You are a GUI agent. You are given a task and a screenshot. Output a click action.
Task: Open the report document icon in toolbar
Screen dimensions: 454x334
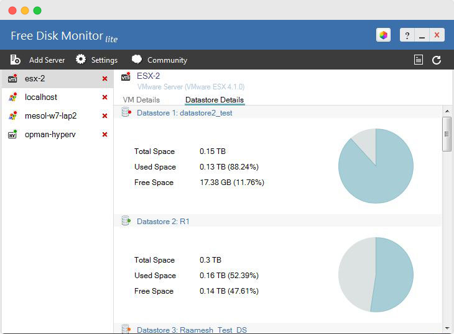click(x=419, y=60)
